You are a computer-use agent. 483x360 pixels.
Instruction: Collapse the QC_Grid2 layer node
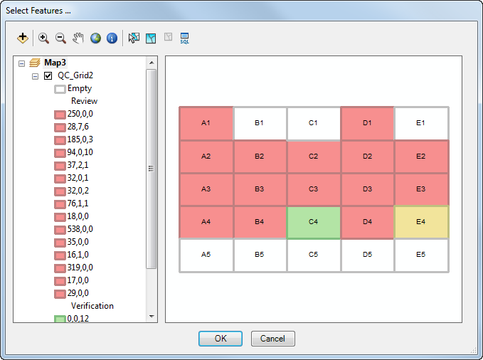[35, 76]
